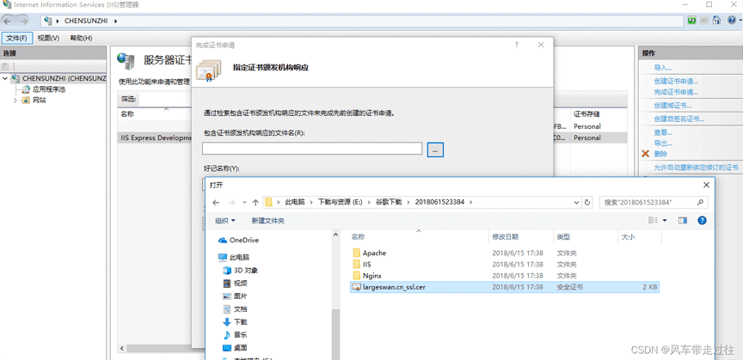743x360 pixels.
Task: Click the search magnifier icon in Open dialog
Action: point(700,202)
